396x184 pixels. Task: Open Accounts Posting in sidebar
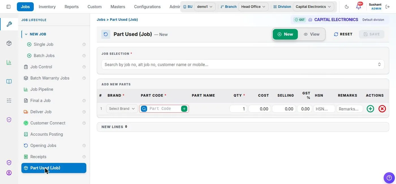click(x=47, y=134)
